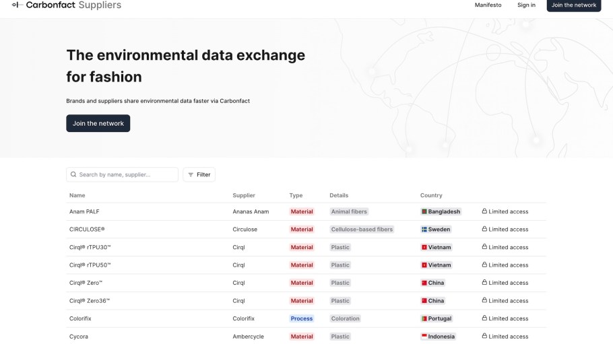Sort by the Name column header
Image resolution: width=613 pixels, height=344 pixels.
tap(77, 195)
